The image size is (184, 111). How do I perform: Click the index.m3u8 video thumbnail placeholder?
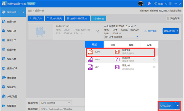coord(41,32)
